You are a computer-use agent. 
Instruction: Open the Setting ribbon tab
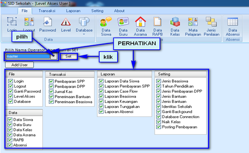(x=97, y=11)
